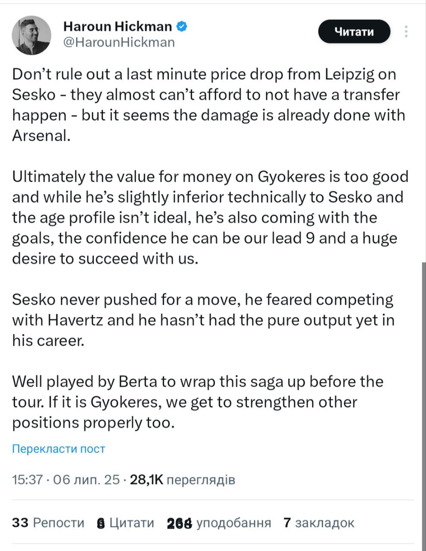Click the paragraph starting "Well played by Berta"

tap(198, 402)
